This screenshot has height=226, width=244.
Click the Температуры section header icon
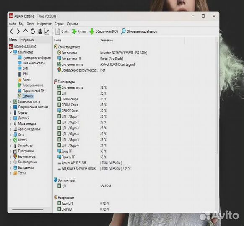55,82
